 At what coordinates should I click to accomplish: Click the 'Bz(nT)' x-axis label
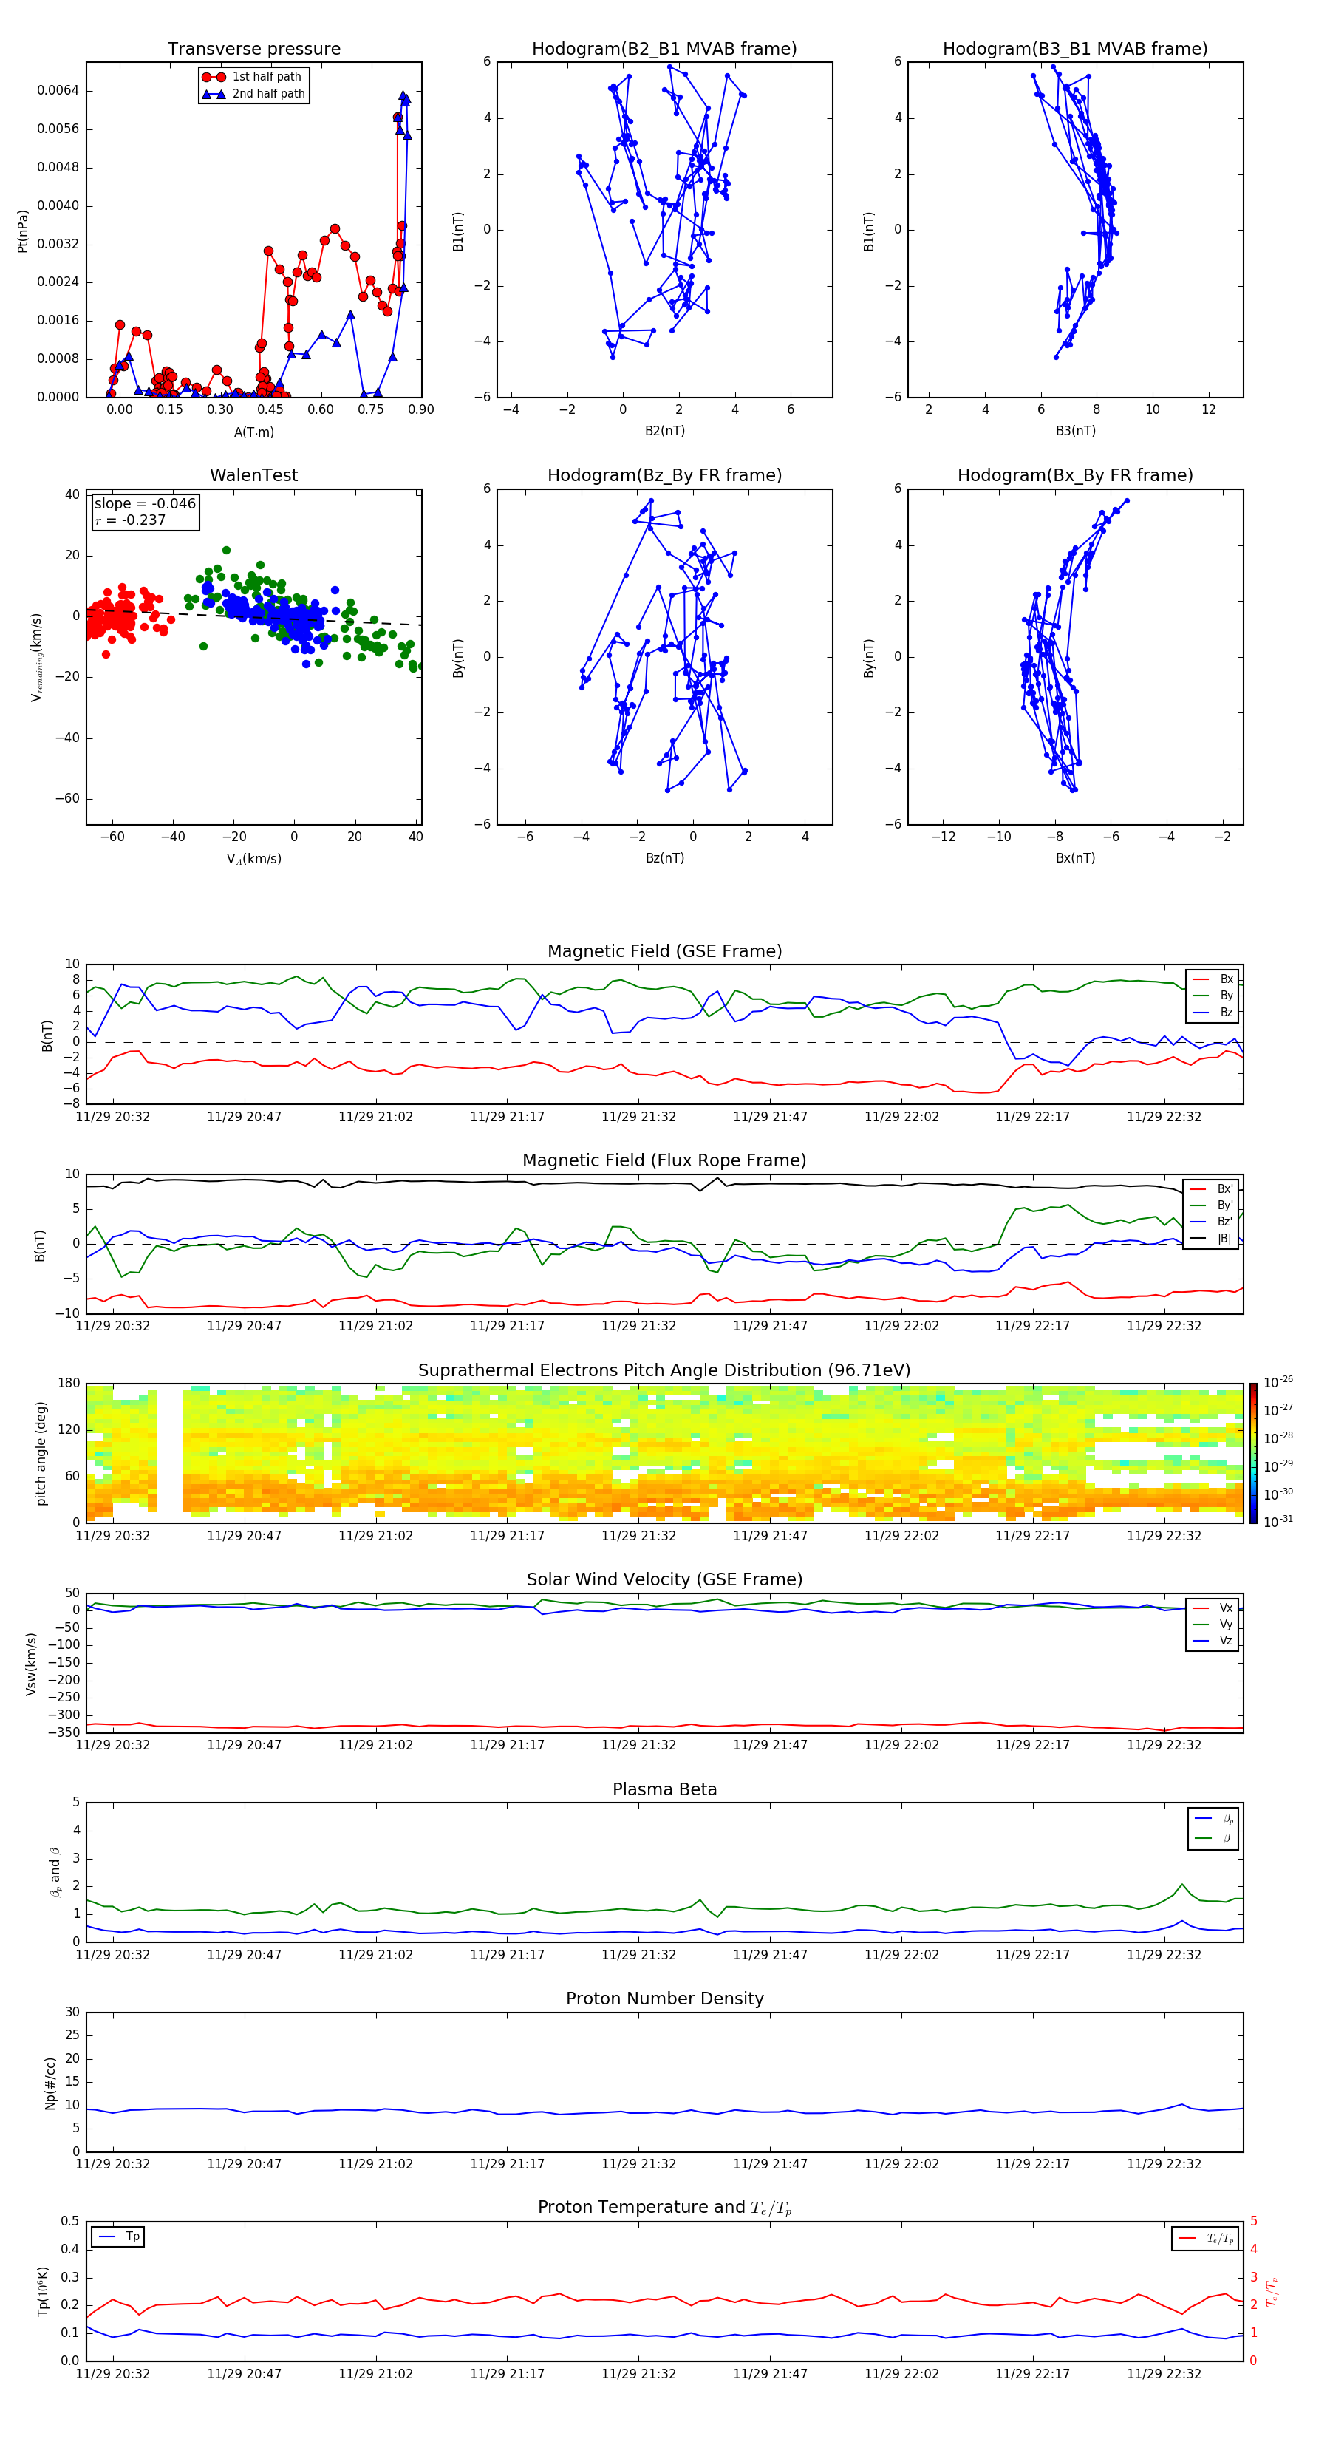[664, 858]
